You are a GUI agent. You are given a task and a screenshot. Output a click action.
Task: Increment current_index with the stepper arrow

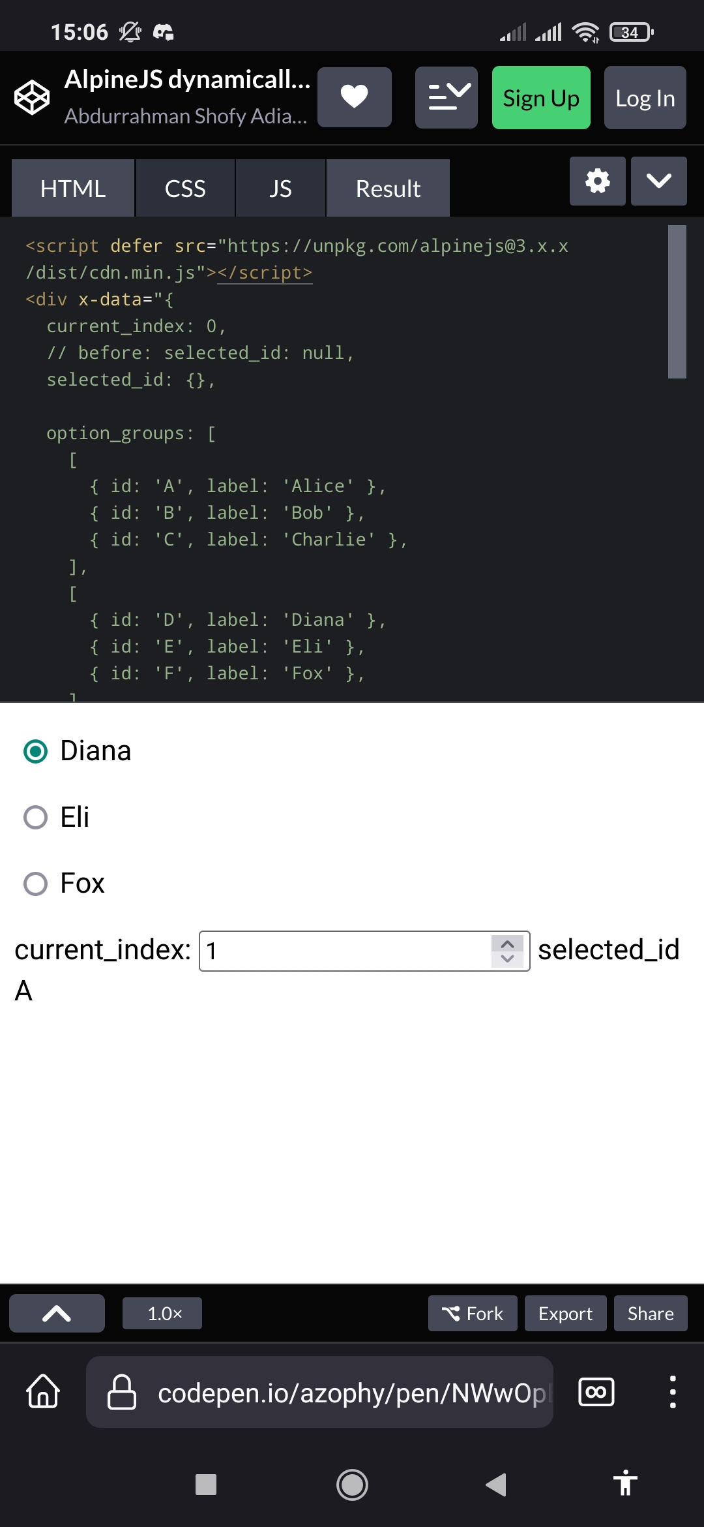(507, 943)
